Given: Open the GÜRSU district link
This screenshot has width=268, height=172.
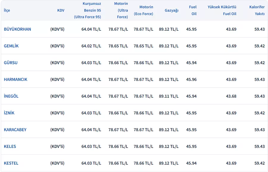Looking at the screenshot, I should 11,63.
